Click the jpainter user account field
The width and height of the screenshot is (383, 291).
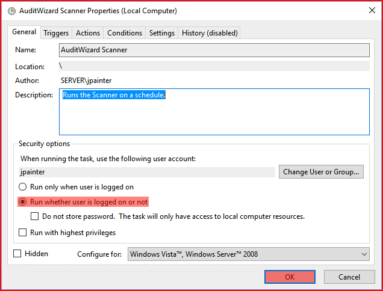[x=147, y=172]
